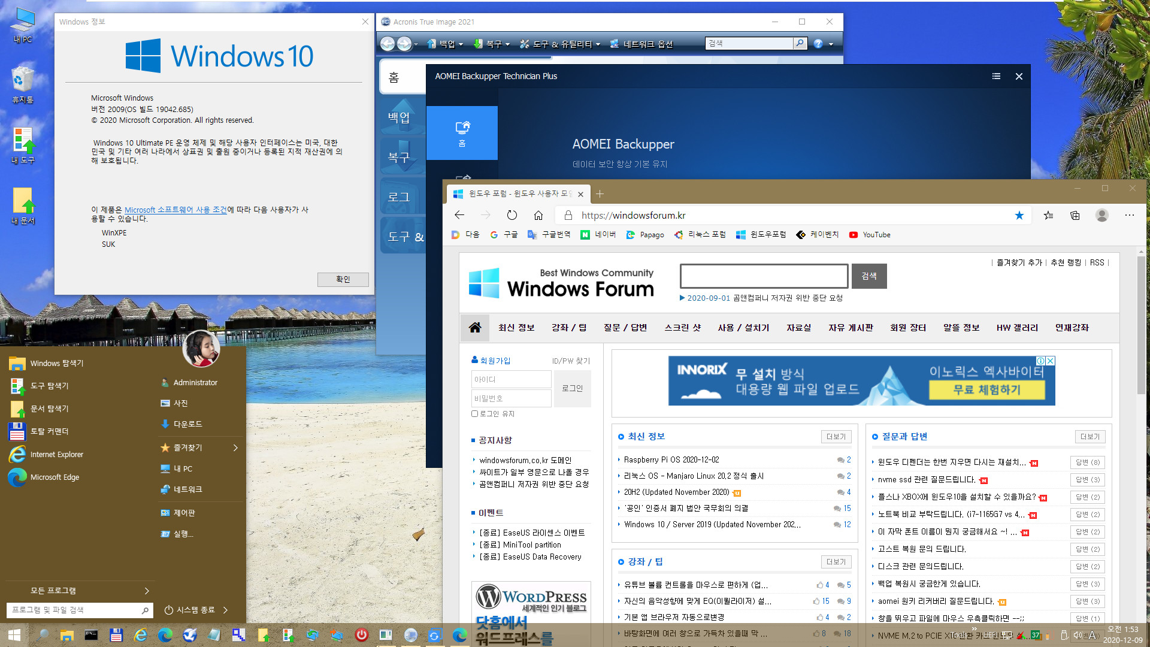Viewport: 1150px width, 647px height.
Task: Open Acronis 네트워크 옵션 toolbar item
Action: (641, 44)
